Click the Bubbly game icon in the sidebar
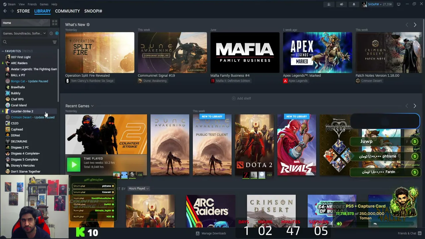This screenshot has height=239, width=425. [8, 93]
